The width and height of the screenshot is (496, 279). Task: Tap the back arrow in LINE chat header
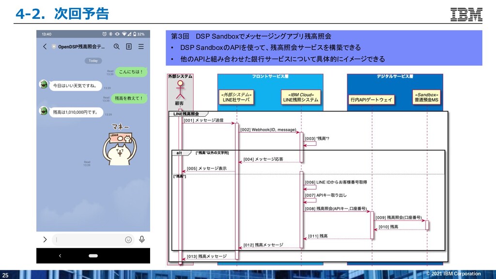pyautogui.click(x=45, y=46)
